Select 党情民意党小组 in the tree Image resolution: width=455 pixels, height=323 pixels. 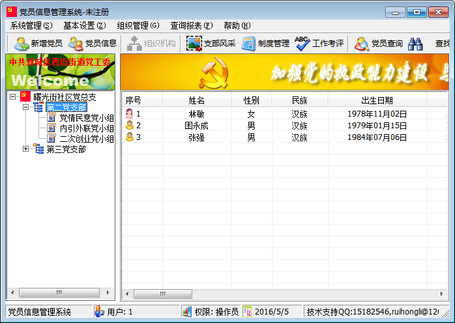tap(86, 118)
